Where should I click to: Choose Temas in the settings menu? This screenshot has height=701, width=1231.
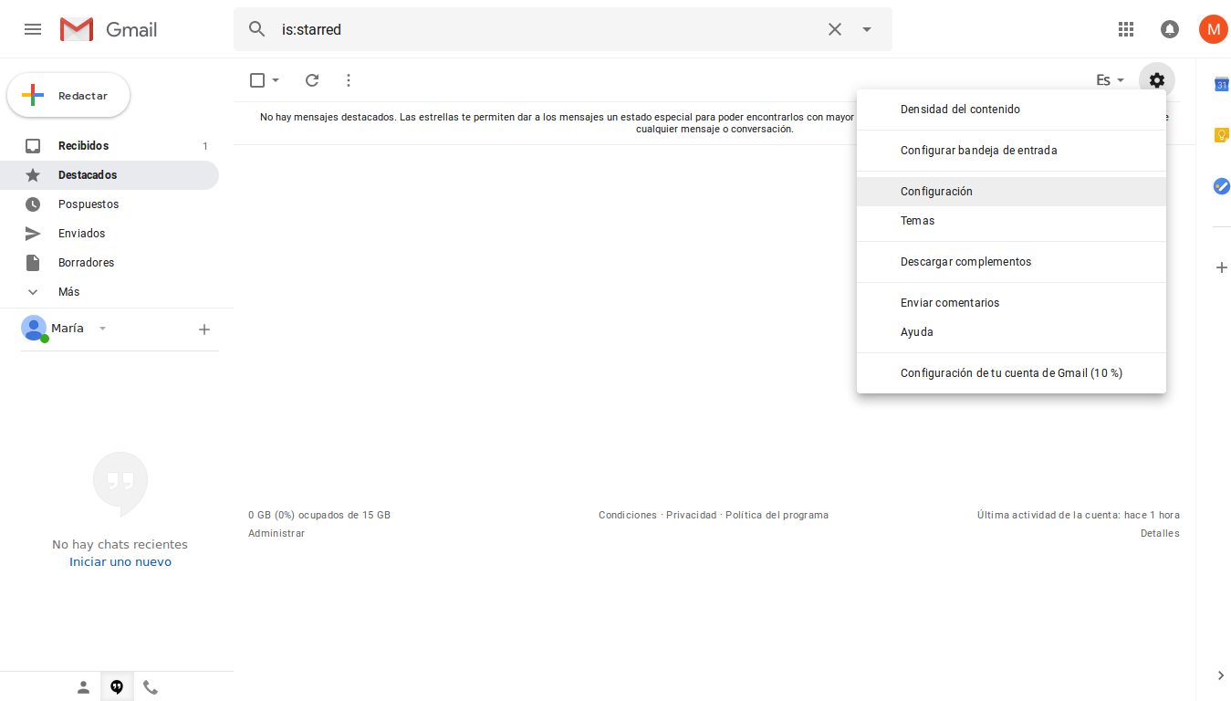point(916,220)
